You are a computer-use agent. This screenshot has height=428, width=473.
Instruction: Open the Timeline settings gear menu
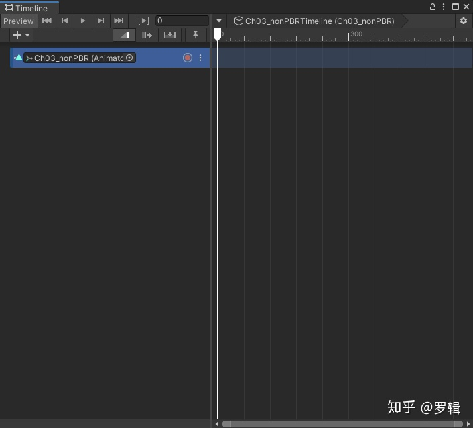[464, 21]
